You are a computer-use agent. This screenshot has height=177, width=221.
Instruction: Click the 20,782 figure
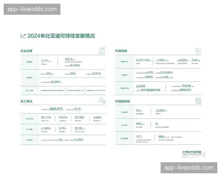pos(79,117)
